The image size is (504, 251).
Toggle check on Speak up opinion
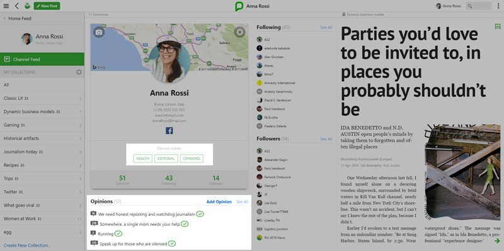172,243
